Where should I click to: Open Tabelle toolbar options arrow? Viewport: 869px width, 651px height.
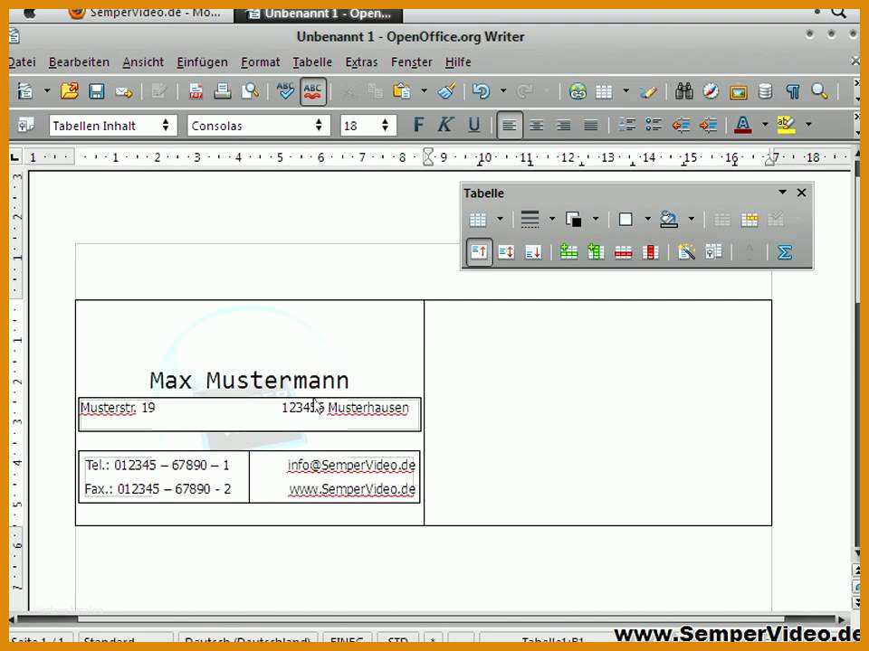(782, 192)
